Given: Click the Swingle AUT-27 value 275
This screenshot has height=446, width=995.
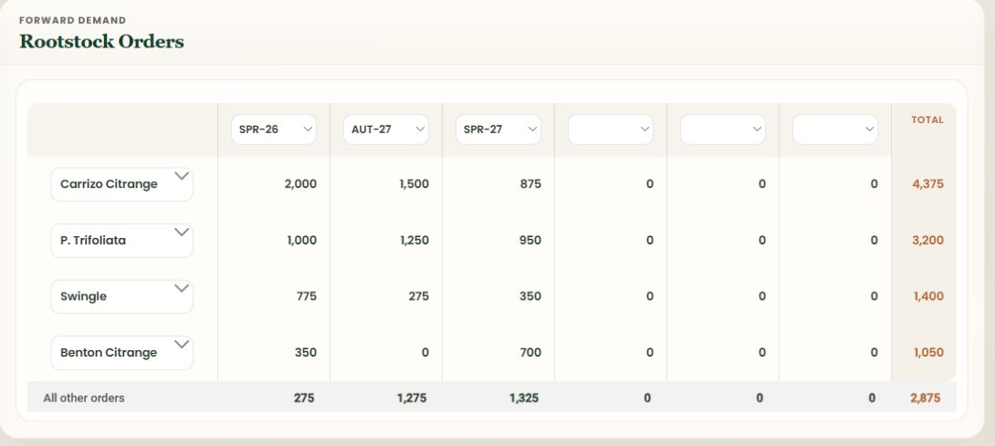Looking at the screenshot, I should click(x=418, y=296).
